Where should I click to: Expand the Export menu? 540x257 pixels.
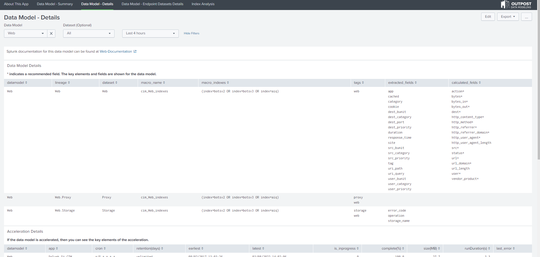tap(508, 17)
